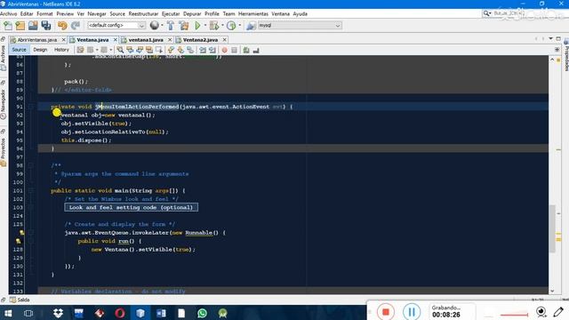Image resolution: width=569 pixels, height=320 pixels.
Task: Open the default config dropdown
Action: tap(116, 26)
